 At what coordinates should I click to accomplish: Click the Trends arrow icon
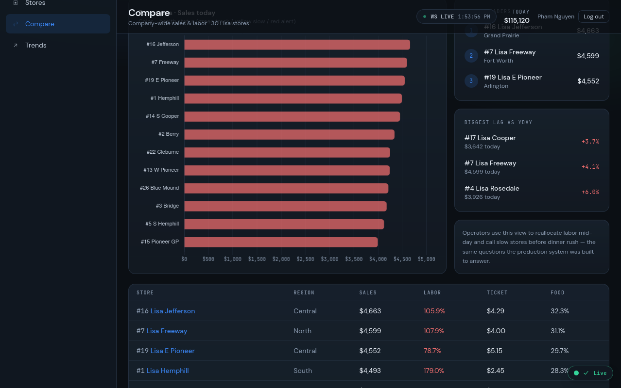pos(16,45)
